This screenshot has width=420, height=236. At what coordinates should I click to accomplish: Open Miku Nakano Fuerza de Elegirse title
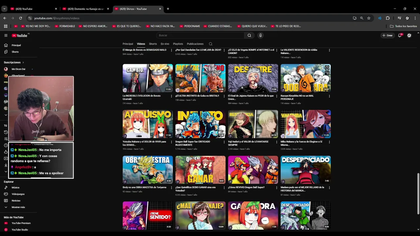tap(301, 143)
